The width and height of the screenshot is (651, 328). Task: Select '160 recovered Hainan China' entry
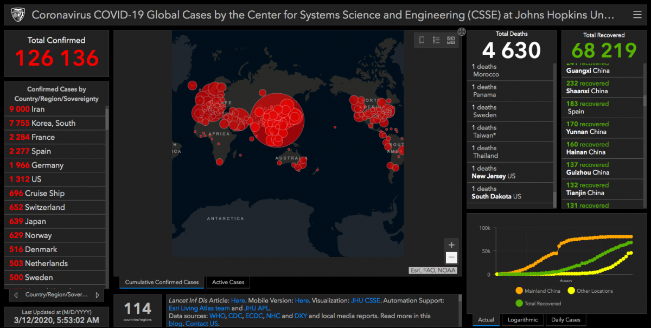point(603,148)
